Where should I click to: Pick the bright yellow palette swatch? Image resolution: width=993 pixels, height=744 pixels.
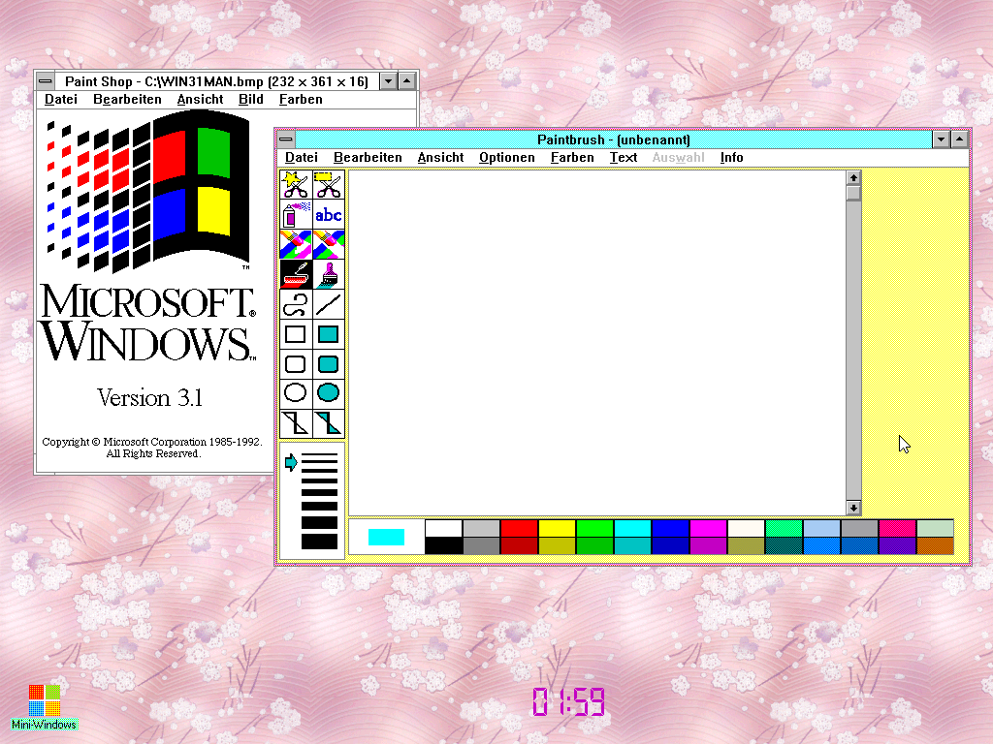557,528
